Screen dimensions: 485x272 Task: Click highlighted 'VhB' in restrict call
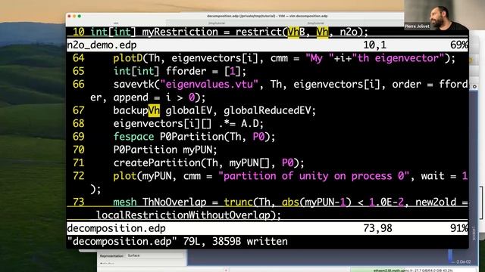296,32
